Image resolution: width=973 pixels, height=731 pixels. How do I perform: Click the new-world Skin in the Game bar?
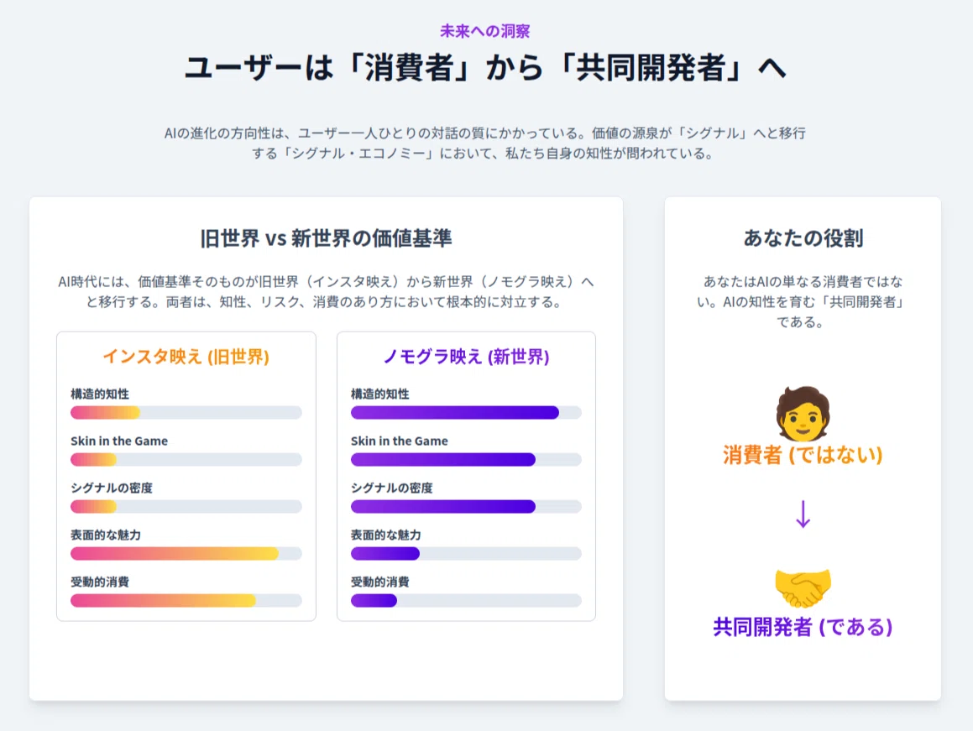[466, 460]
